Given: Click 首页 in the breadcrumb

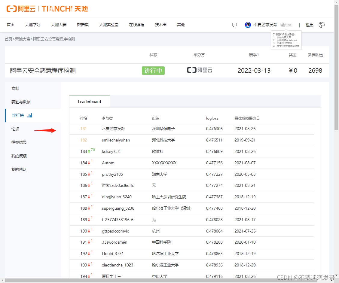Looking at the screenshot, I should pyautogui.click(x=8, y=39).
